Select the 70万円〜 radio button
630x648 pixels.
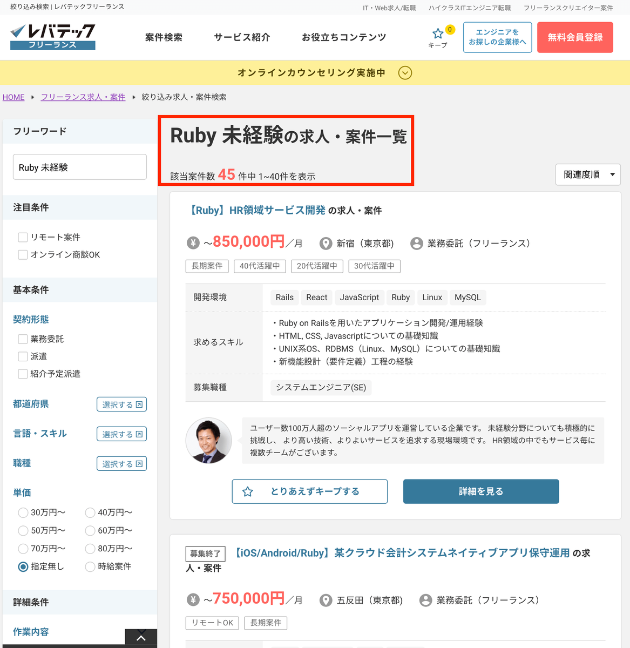coord(23,549)
